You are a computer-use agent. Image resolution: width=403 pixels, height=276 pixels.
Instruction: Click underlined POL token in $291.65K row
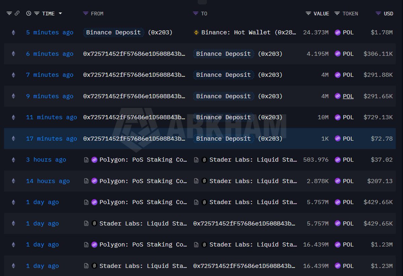(348, 96)
